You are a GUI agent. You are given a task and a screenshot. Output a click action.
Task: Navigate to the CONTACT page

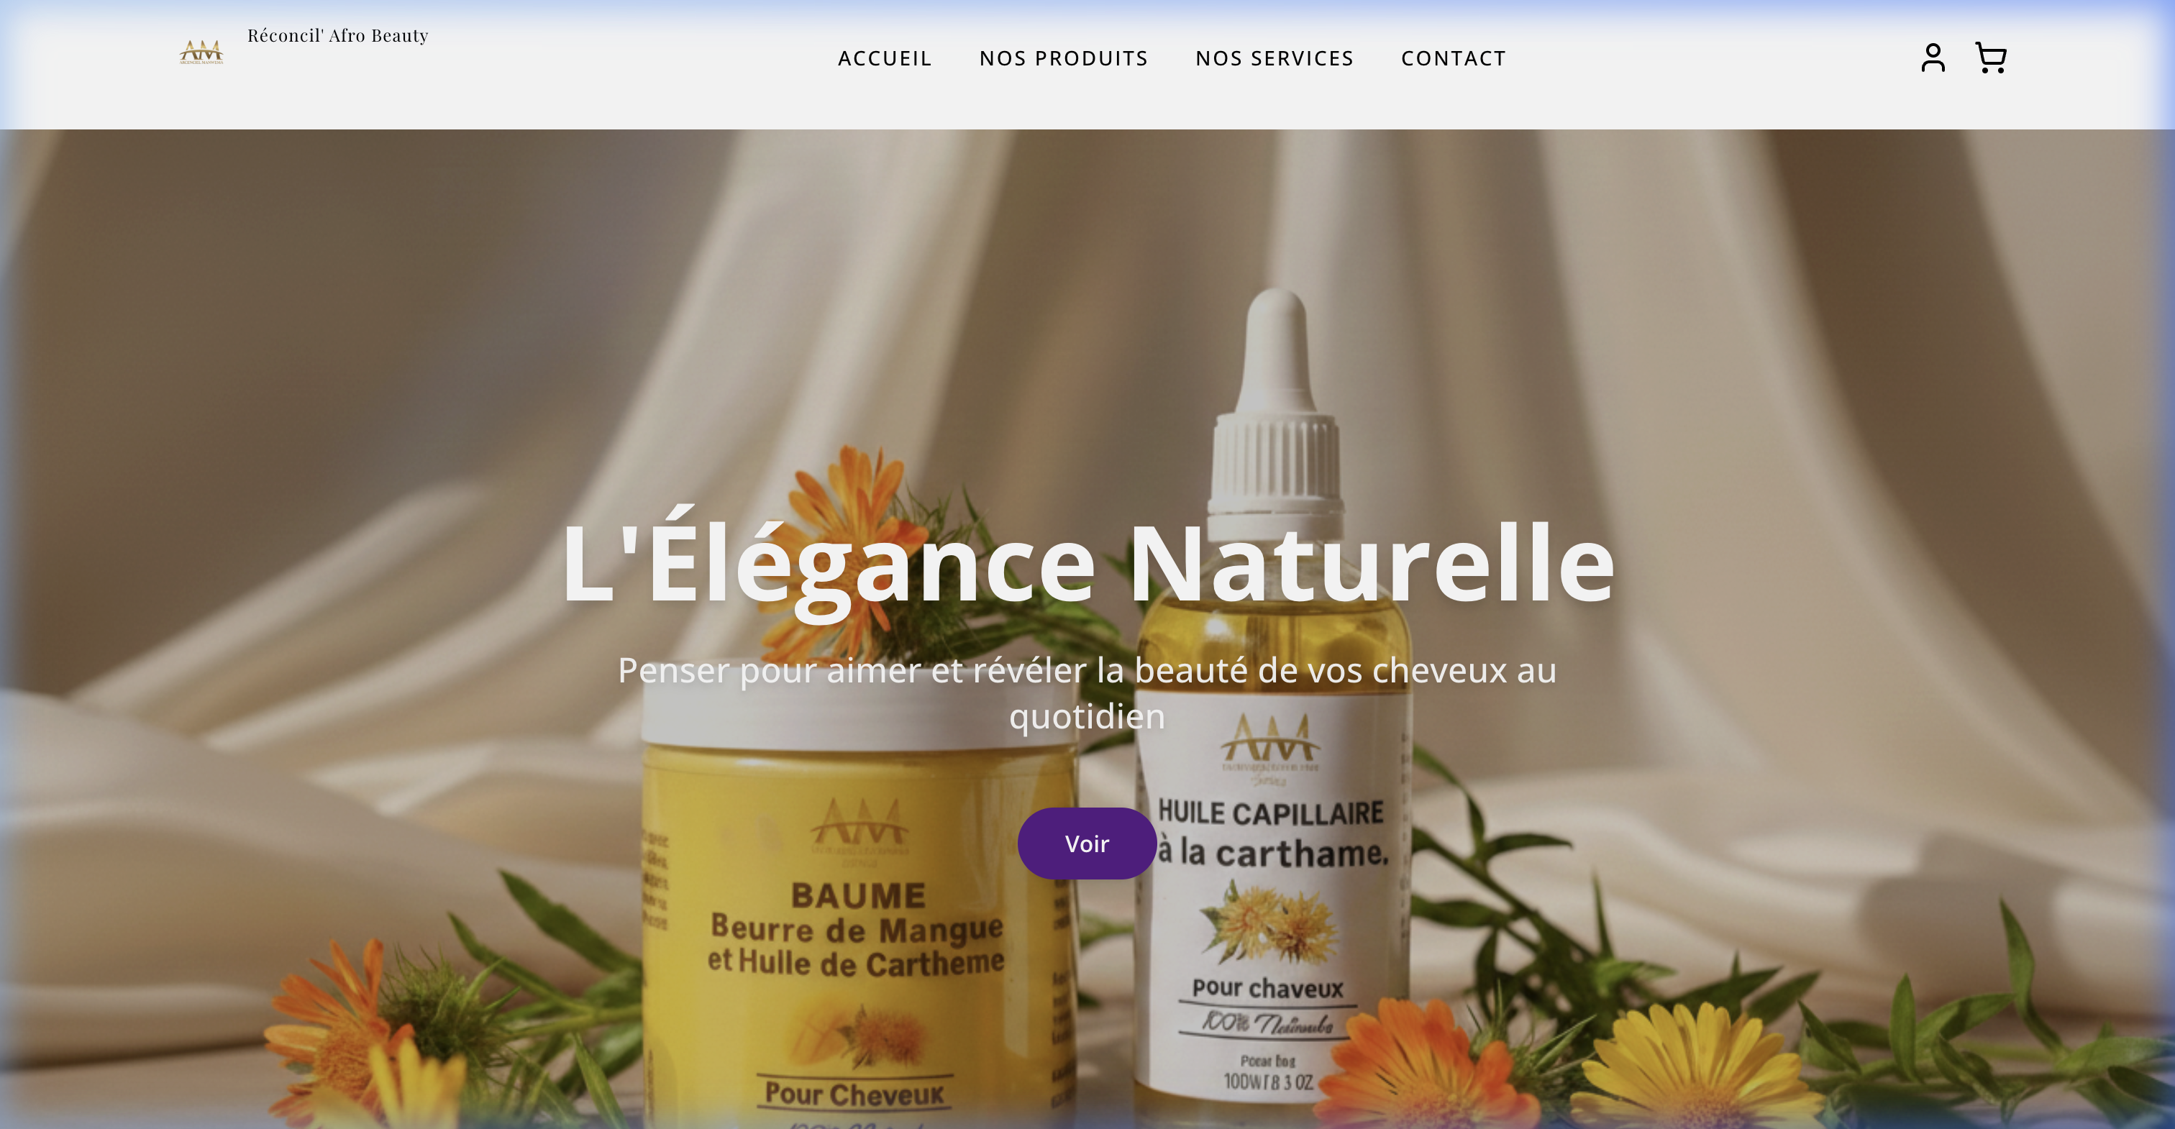(1454, 58)
